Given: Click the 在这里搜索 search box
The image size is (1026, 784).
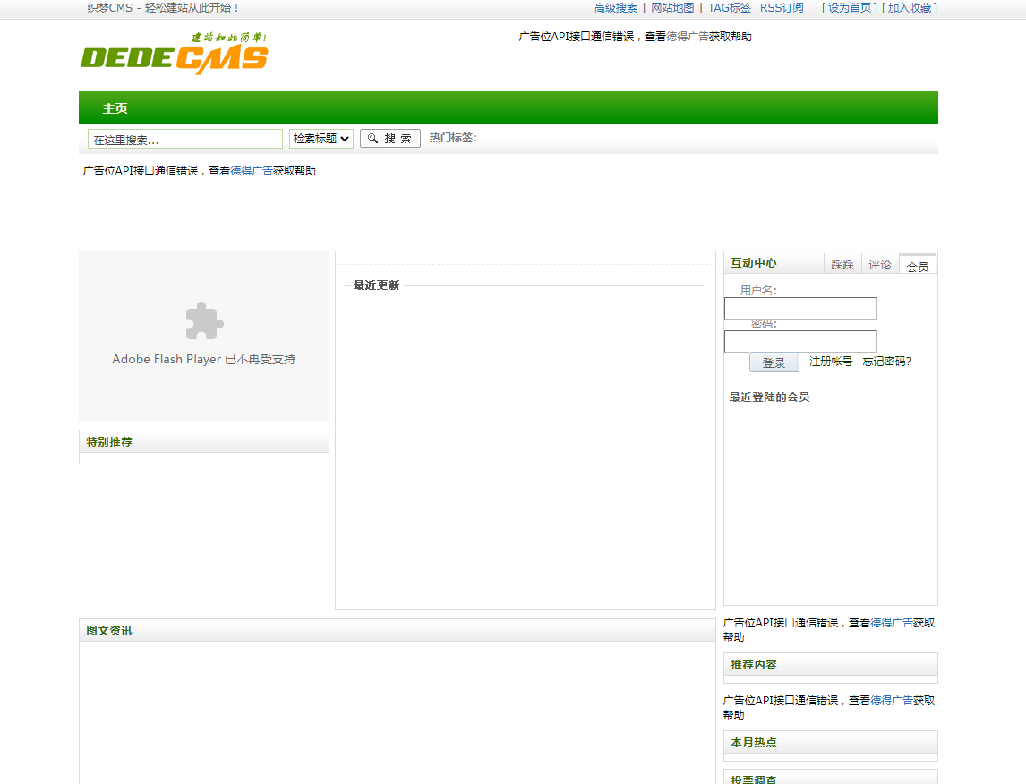Looking at the screenshot, I should pos(184,138).
